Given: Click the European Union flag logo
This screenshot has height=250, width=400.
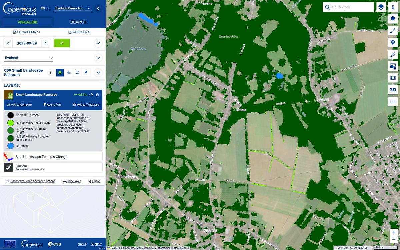Looking at the screenshot, I should click(x=10, y=244).
